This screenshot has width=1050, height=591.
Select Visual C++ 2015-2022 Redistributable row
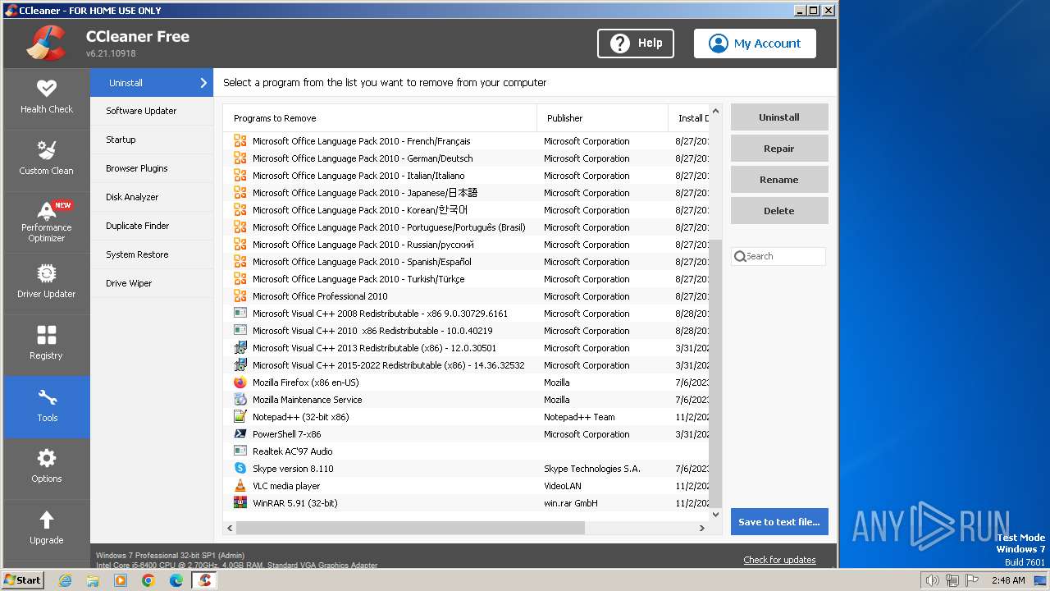[466, 365]
